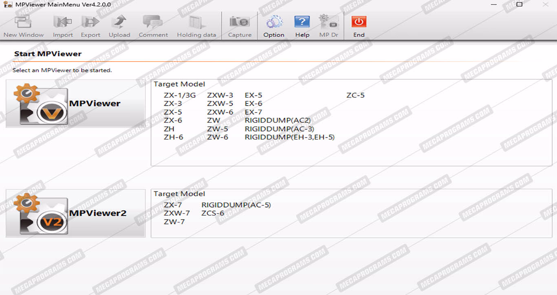Maximize the MPViewer MainMenu window
557x295 pixels.
pyautogui.click(x=519, y=4)
